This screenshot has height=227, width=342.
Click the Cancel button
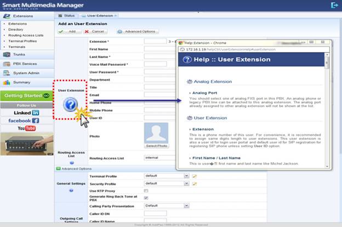click(x=95, y=31)
